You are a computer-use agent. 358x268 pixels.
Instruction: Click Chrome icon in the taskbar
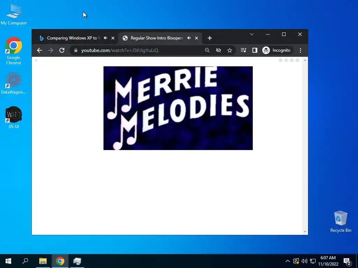click(60, 261)
